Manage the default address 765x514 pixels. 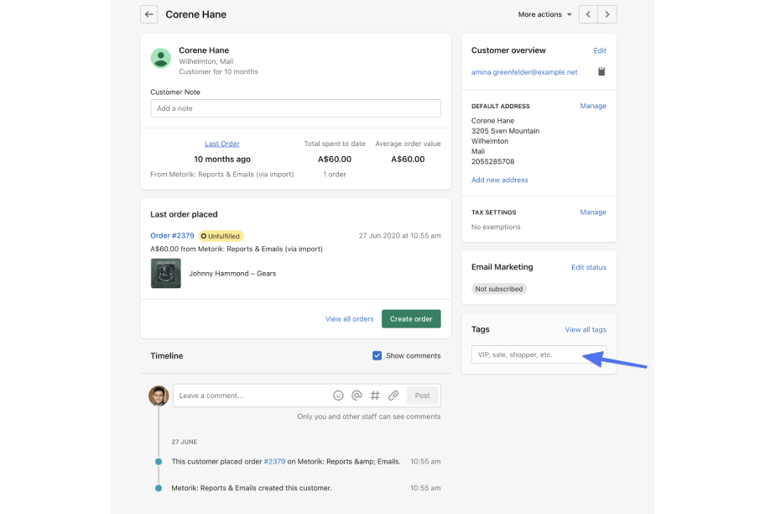point(593,106)
